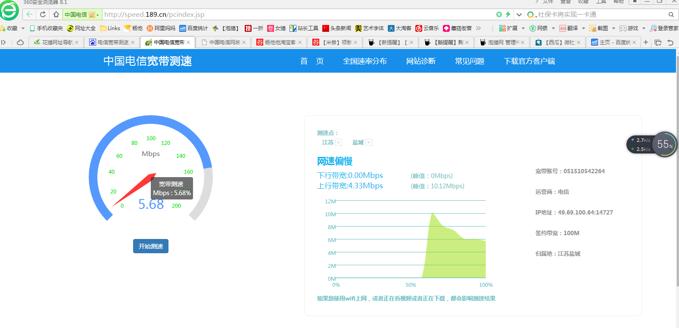Click the 55% memory accelerator ball

click(x=665, y=144)
